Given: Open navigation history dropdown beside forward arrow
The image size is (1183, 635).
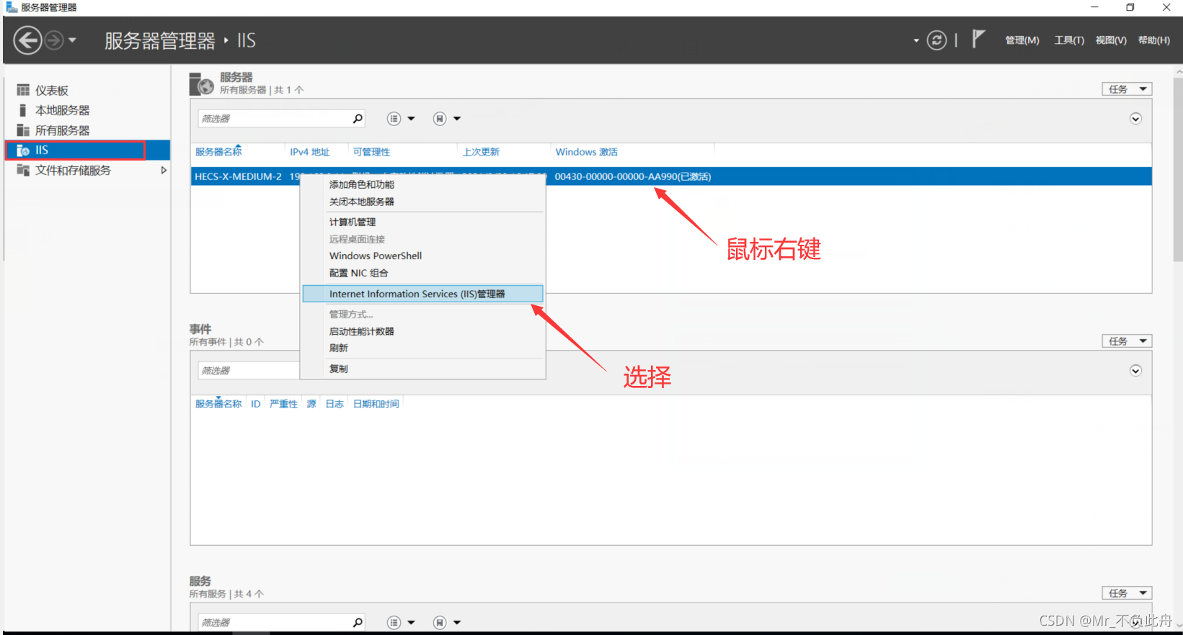Looking at the screenshot, I should (72, 40).
